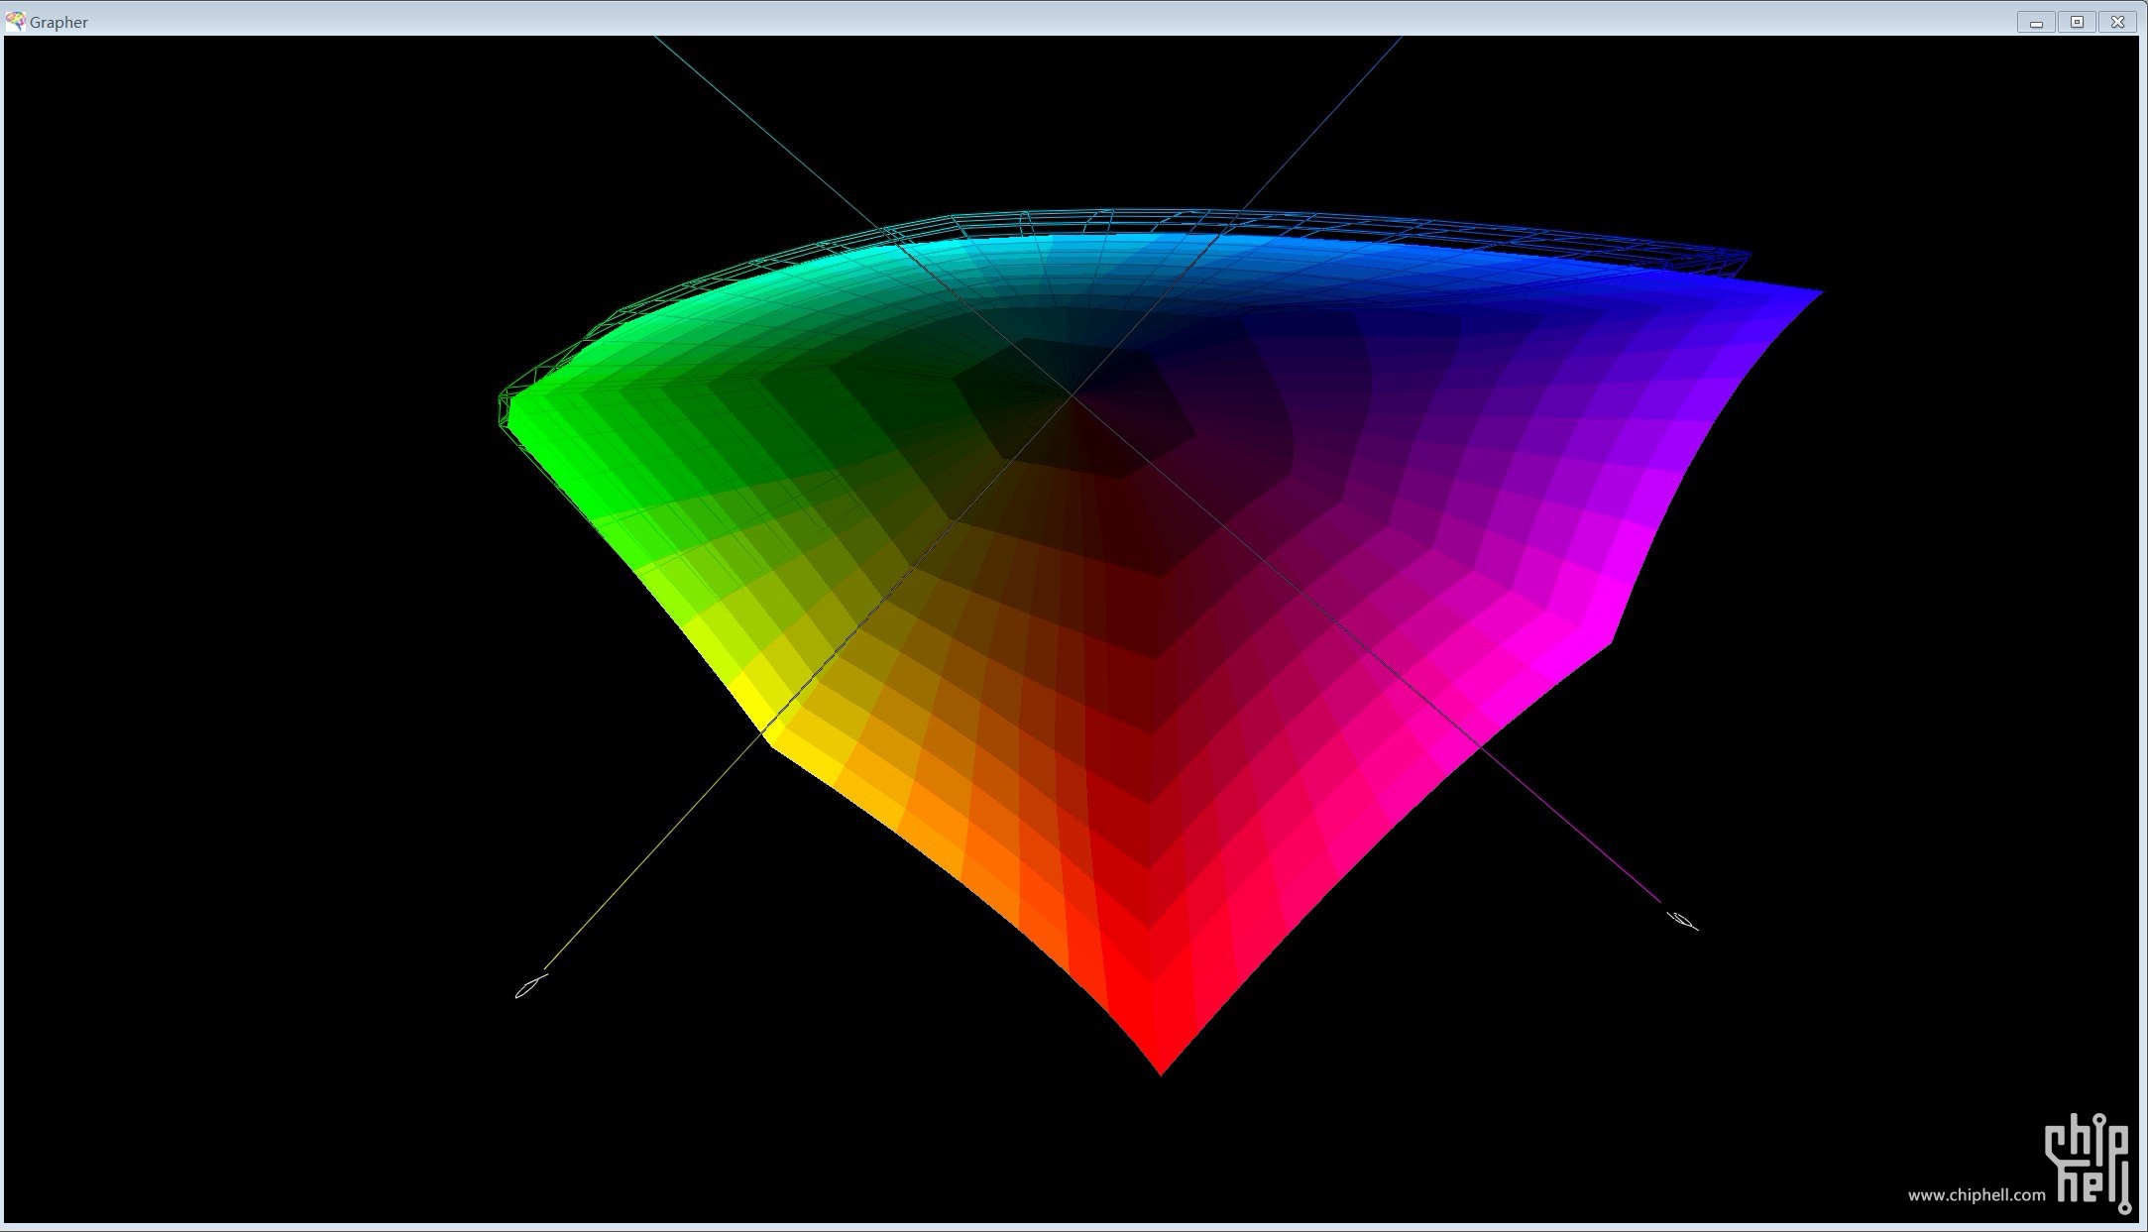Image resolution: width=2148 pixels, height=1232 pixels.
Task: Click the Grapher title text
Action: click(58, 23)
